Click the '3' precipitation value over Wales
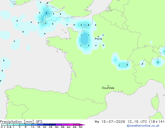Screen dimensions: 165x128 pos(46,13)
